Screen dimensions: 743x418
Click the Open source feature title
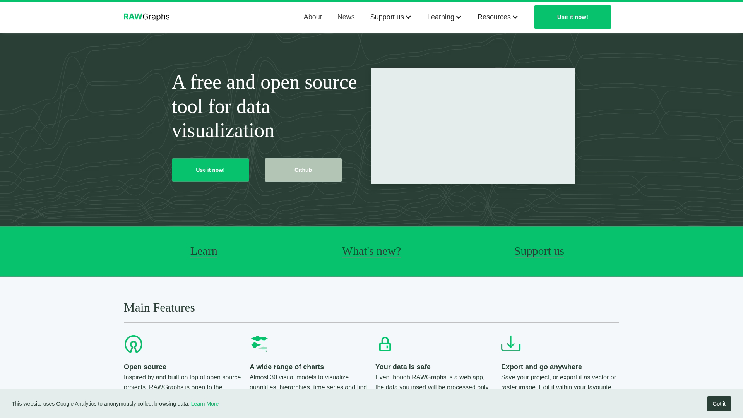coord(145,367)
